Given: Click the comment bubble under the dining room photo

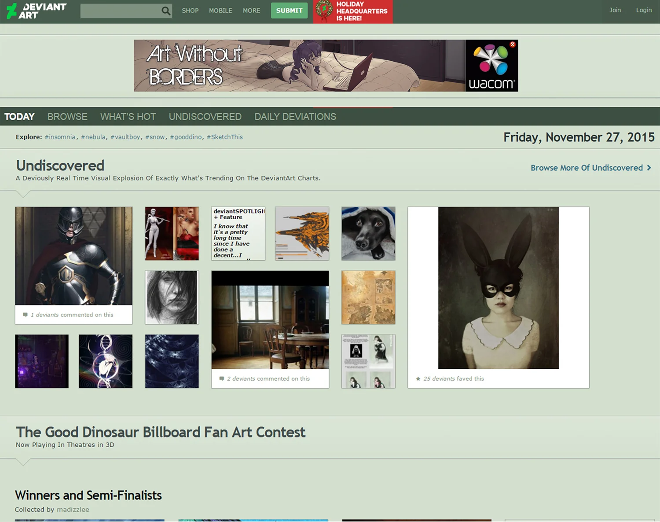Looking at the screenshot, I should [222, 378].
